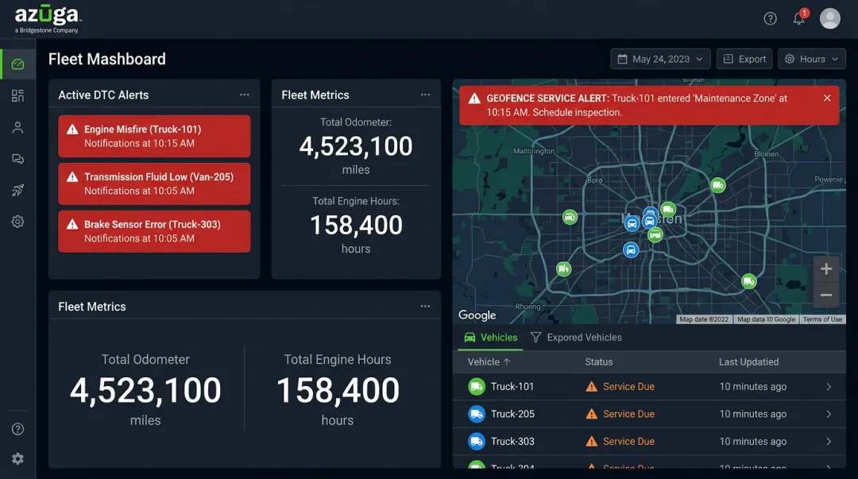Viewport: 858px width, 479px height.
Task: Open the widgets grid icon in sidebar
Action: click(17, 96)
